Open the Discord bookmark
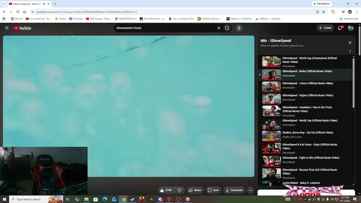 click(x=17, y=19)
